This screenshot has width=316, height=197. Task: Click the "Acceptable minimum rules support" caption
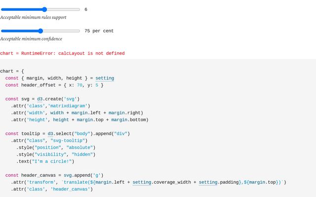[33, 17]
